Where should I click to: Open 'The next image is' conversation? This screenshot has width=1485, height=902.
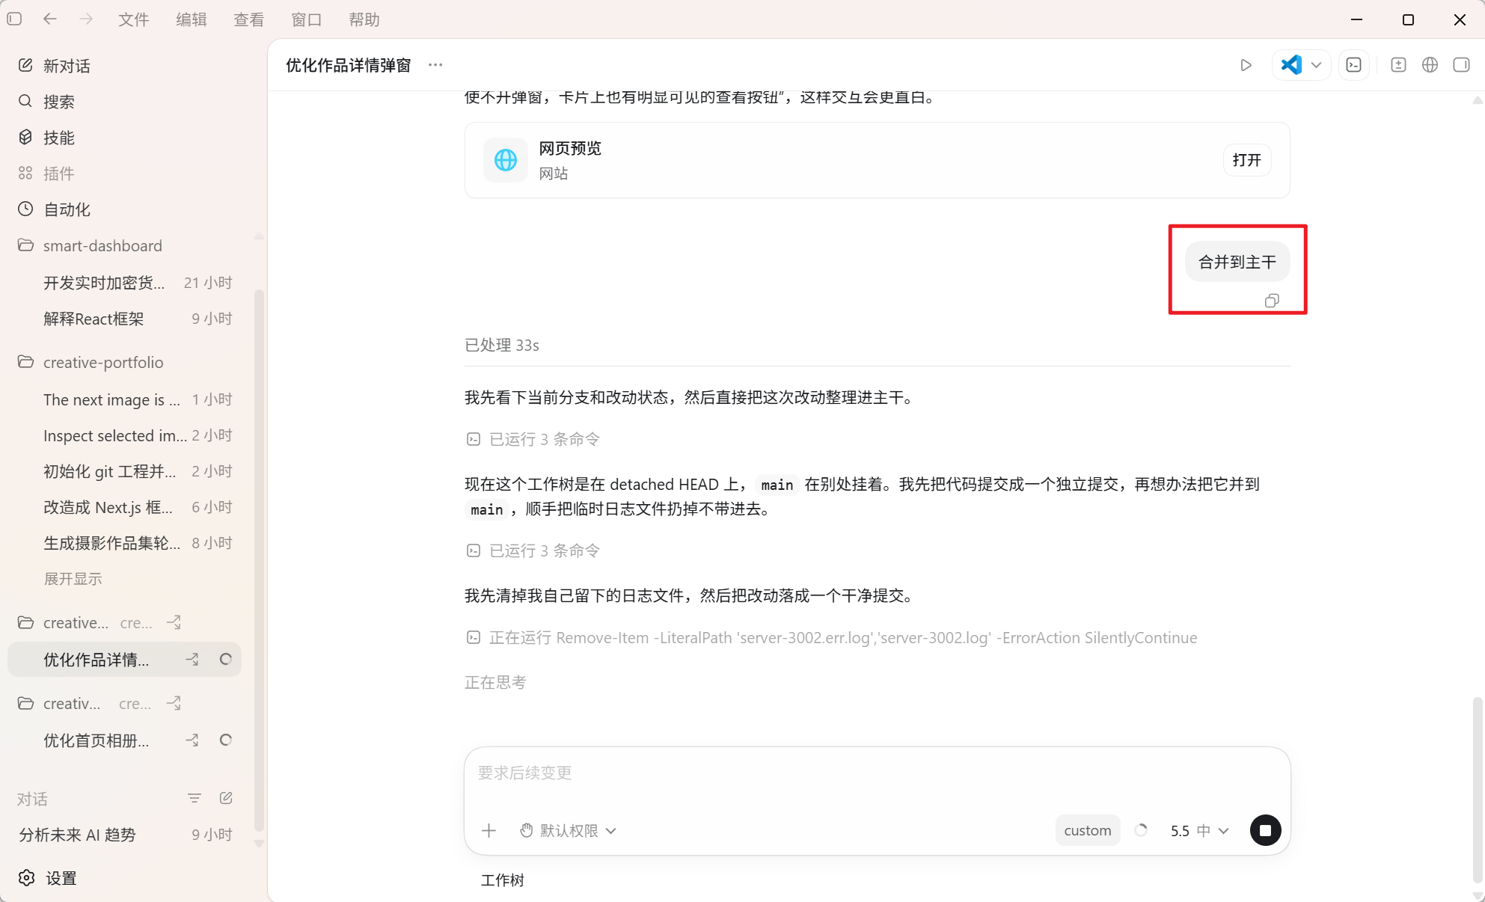(x=126, y=399)
